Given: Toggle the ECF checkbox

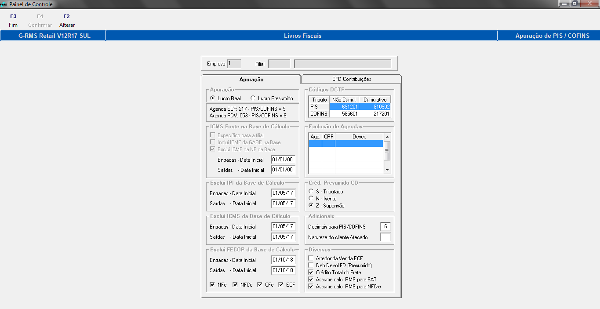Looking at the screenshot, I should [281, 285].
